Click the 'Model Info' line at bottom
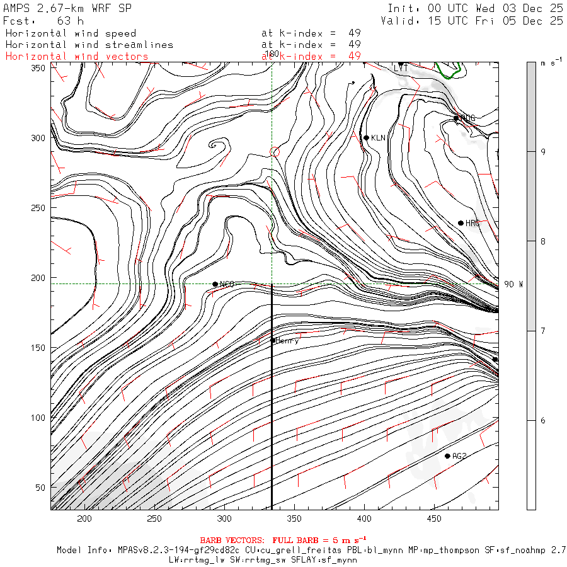The image size is (567, 567). coord(312,551)
